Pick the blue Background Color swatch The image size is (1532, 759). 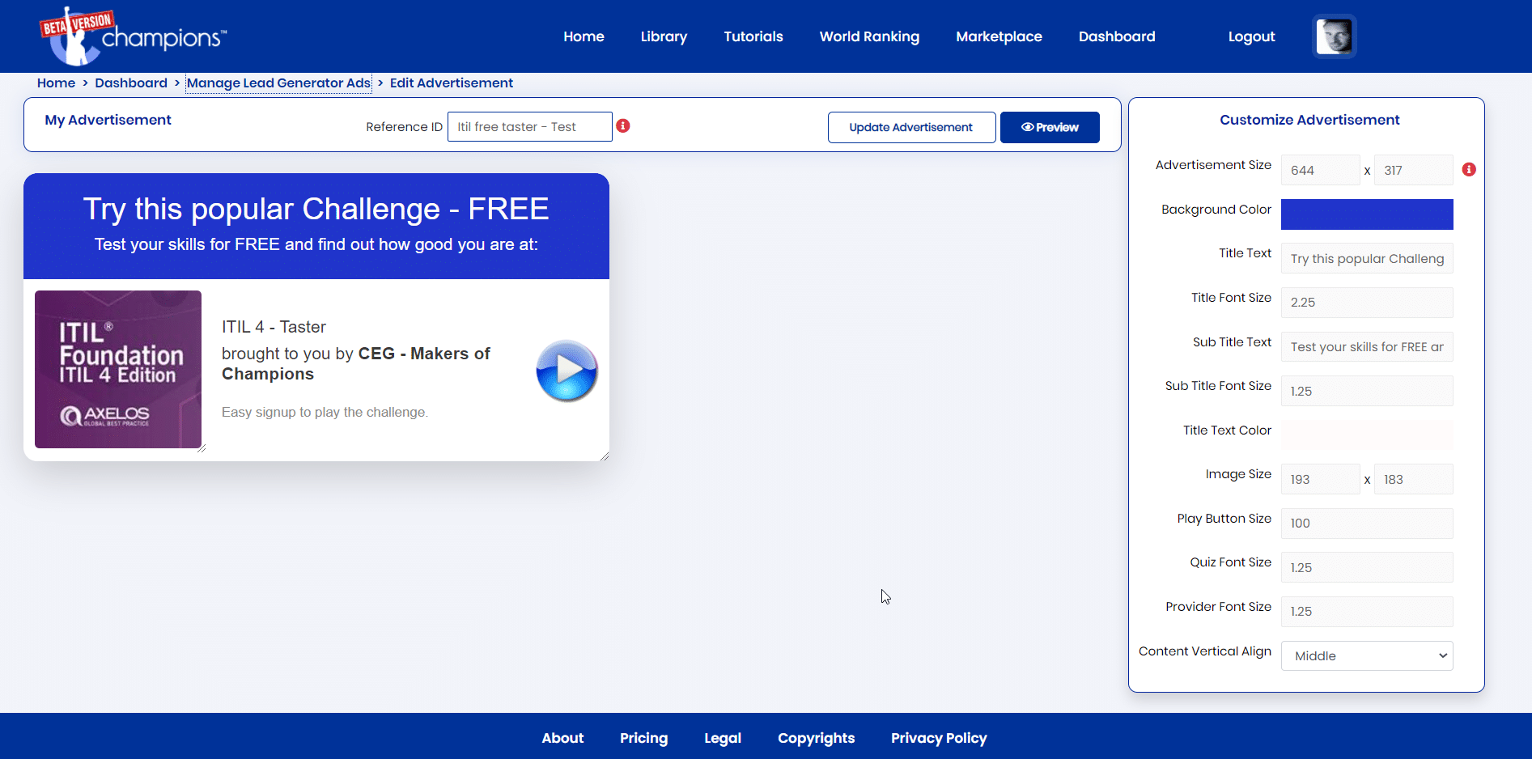(1367, 214)
